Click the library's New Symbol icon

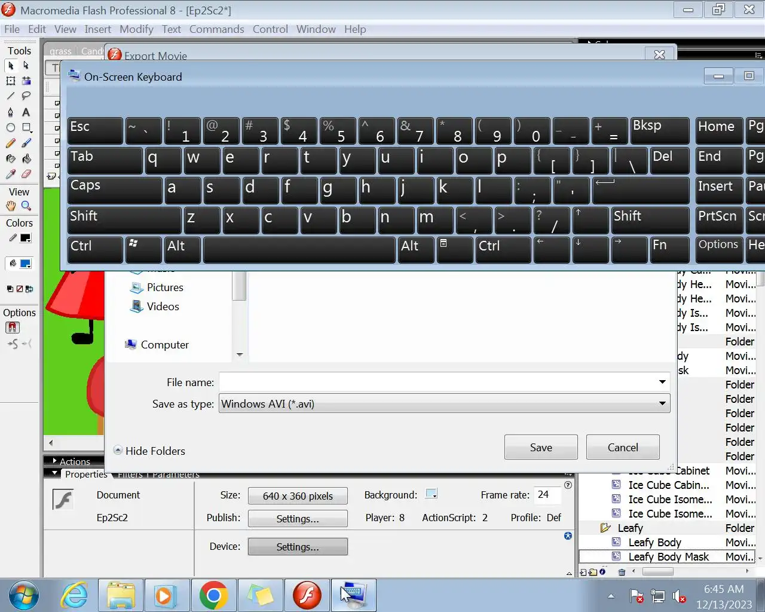[x=583, y=572]
